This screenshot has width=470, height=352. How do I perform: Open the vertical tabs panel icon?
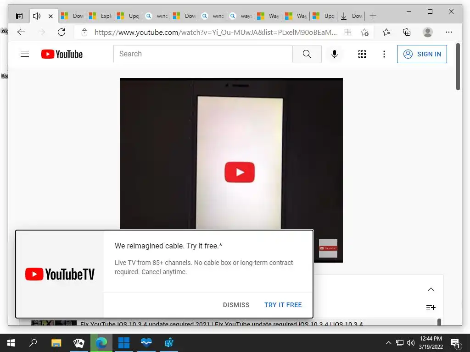pos(19,16)
